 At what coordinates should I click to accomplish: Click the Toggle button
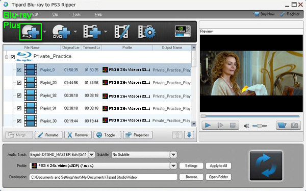coord(107,135)
